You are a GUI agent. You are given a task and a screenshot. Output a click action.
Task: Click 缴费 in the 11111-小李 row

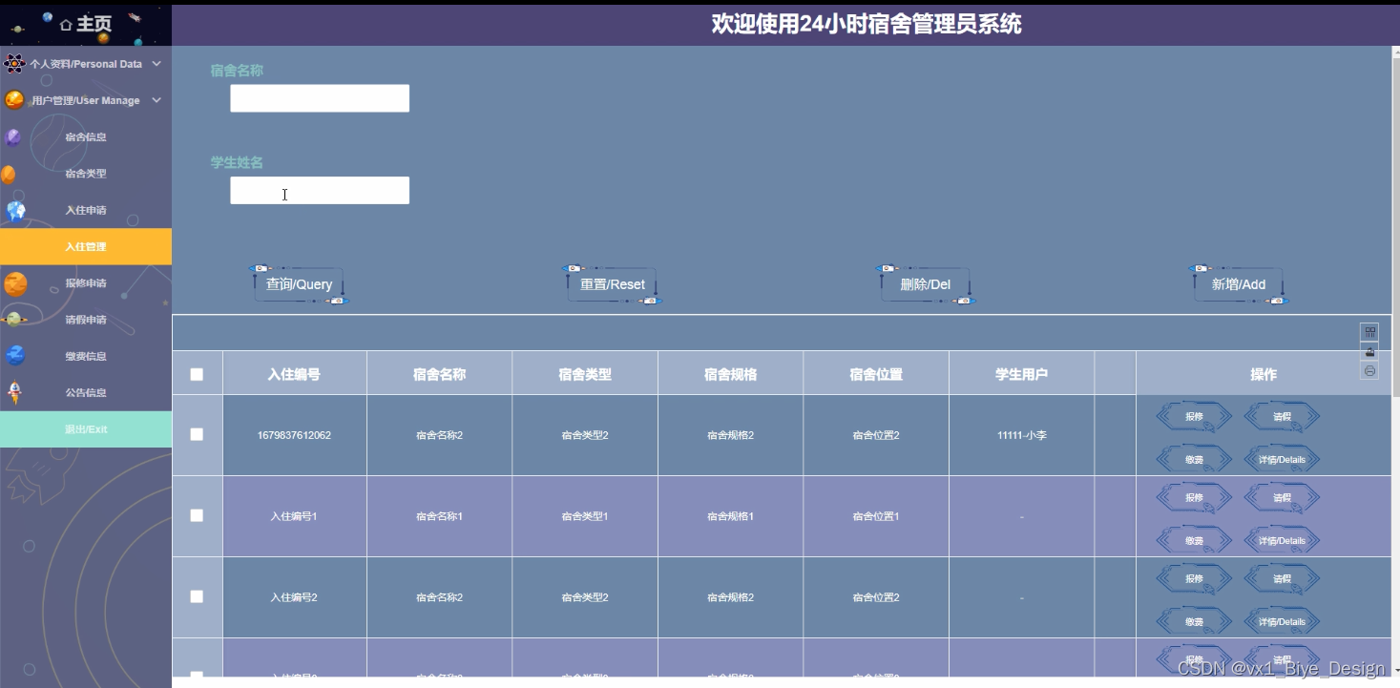click(1194, 460)
